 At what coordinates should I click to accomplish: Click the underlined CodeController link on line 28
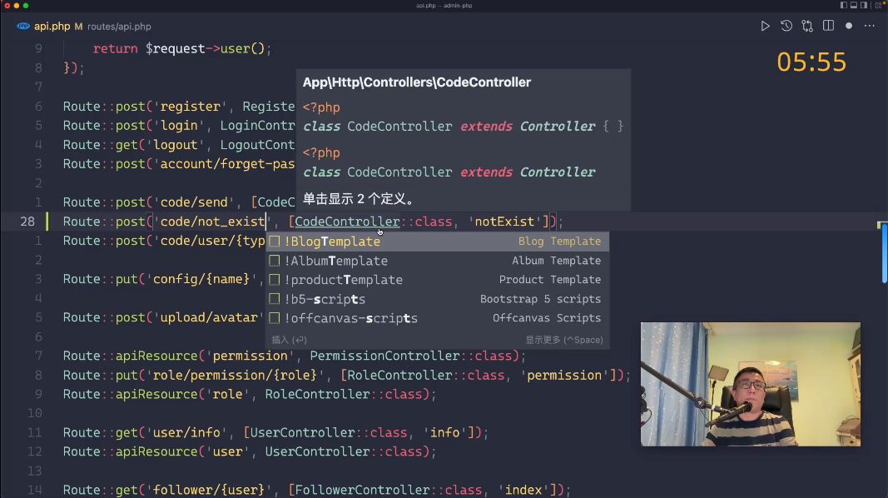pyautogui.click(x=347, y=222)
